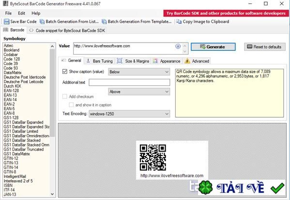Click Value field scroll down arrow
This screenshot has width=290, height=200.
(x=184, y=51)
